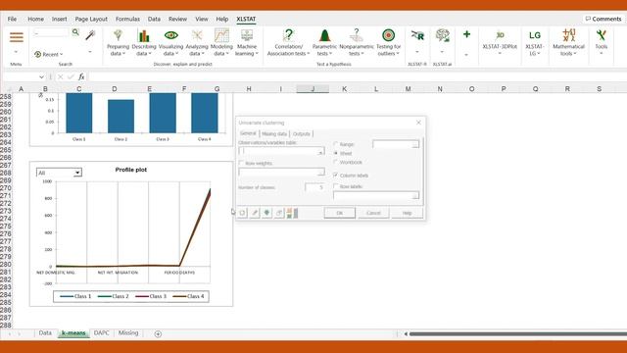Image resolution: width=627 pixels, height=353 pixels.
Task: Click the horizontal scrollbar
Action: 518,333
